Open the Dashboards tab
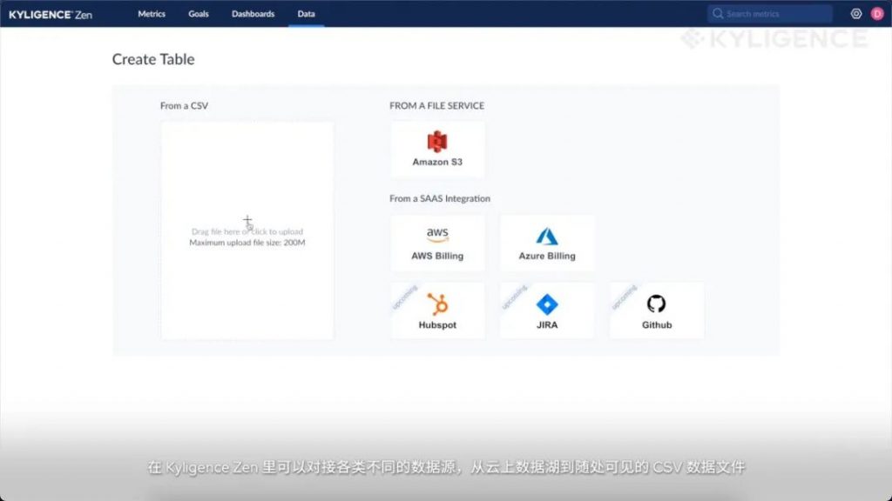Image resolution: width=892 pixels, height=501 pixels. click(x=253, y=14)
